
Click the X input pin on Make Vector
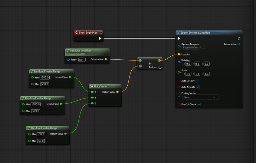pos(92,92)
